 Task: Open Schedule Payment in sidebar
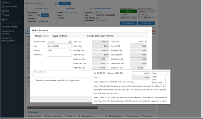coord(9,27)
